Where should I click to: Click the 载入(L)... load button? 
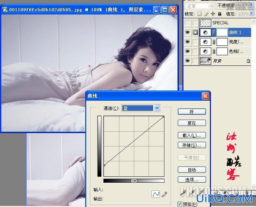click(x=192, y=135)
